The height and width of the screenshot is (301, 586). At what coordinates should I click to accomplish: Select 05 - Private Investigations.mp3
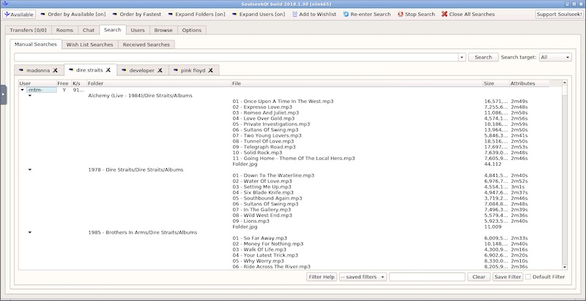[271, 124]
